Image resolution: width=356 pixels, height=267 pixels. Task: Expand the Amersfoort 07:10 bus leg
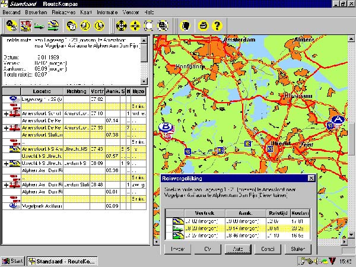pos(6,113)
